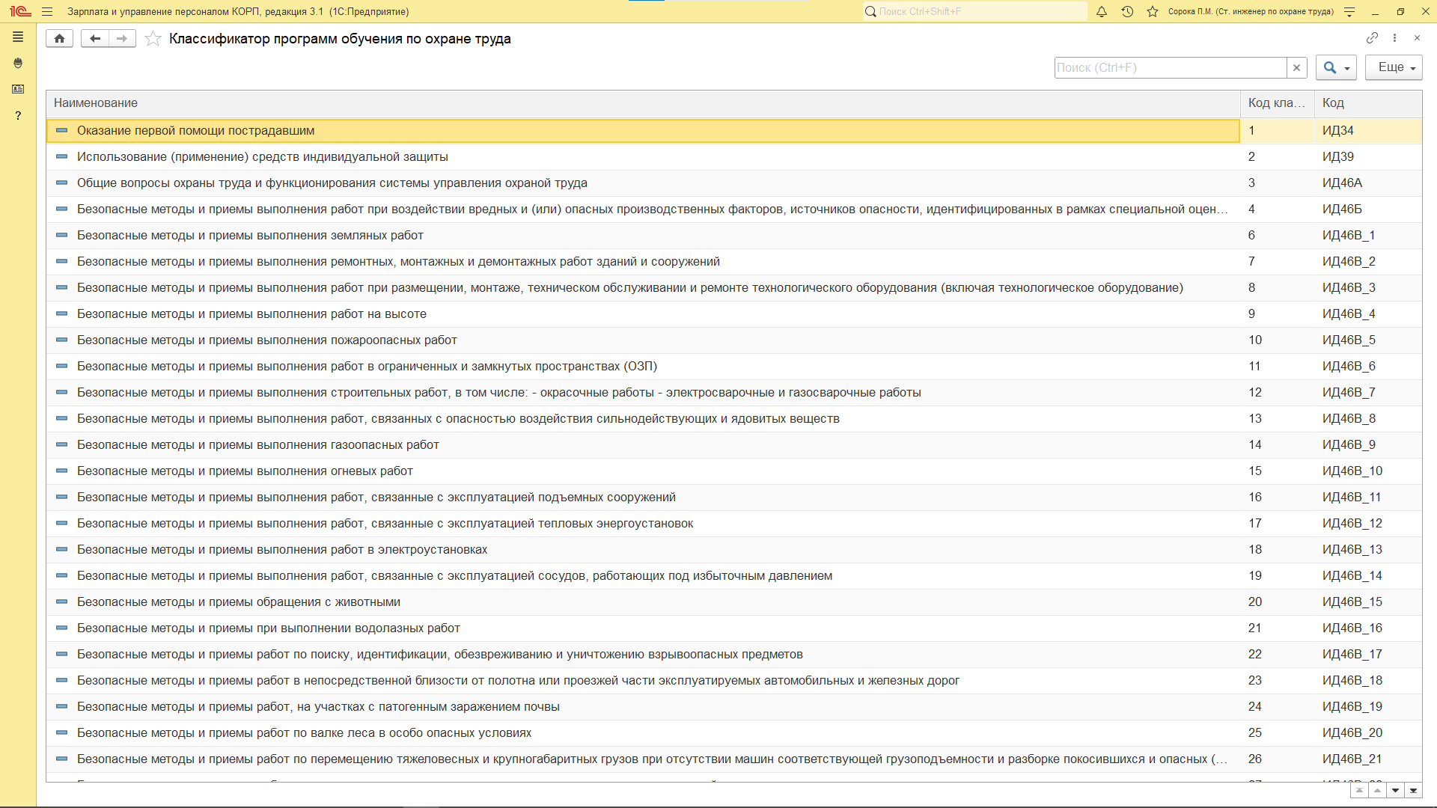Viewport: 1437px width, 808px height.
Task: Expand the Еще dropdown menu
Action: [x=1393, y=67]
